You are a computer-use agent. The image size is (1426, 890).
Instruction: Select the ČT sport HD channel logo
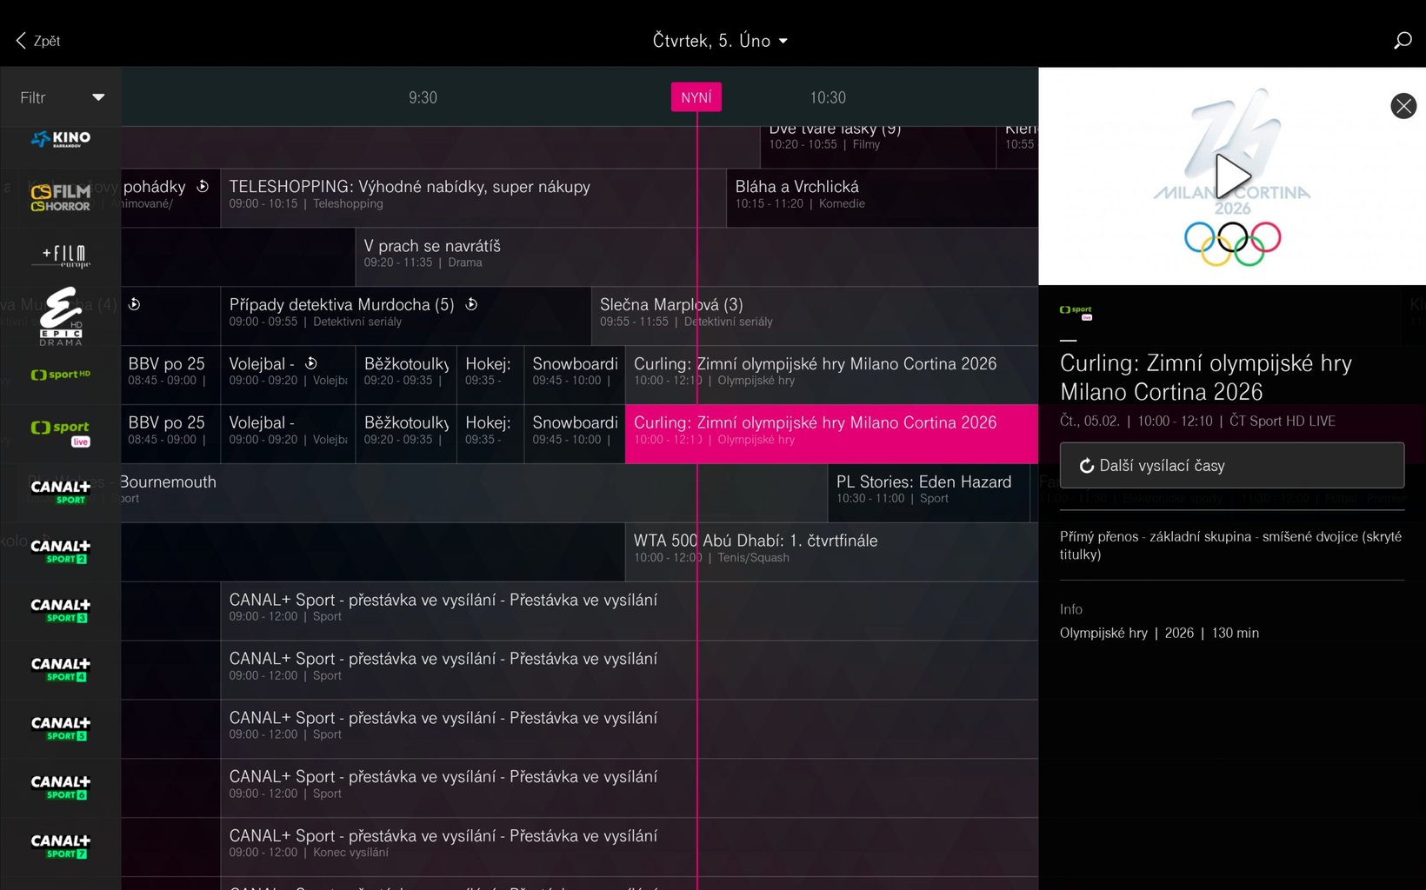[x=61, y=375]
